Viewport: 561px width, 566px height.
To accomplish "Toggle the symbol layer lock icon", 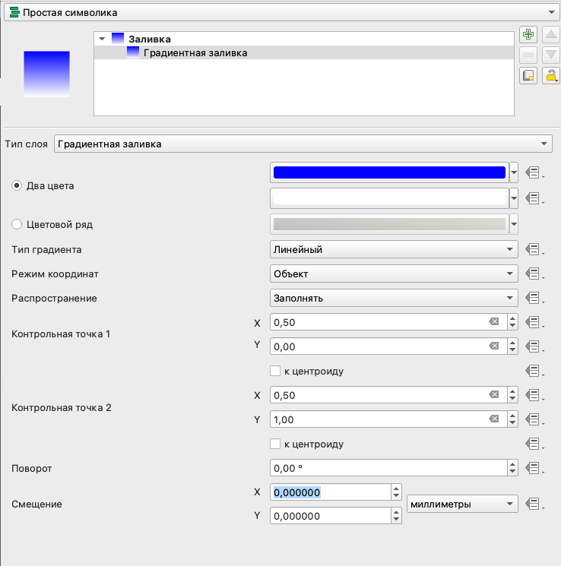I will (x=550, y=75).
